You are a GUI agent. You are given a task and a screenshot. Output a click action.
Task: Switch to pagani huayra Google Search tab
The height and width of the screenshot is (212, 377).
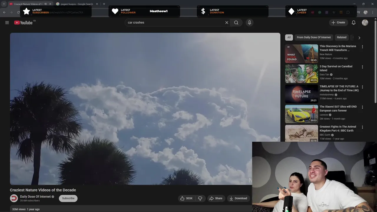point(77,4)
